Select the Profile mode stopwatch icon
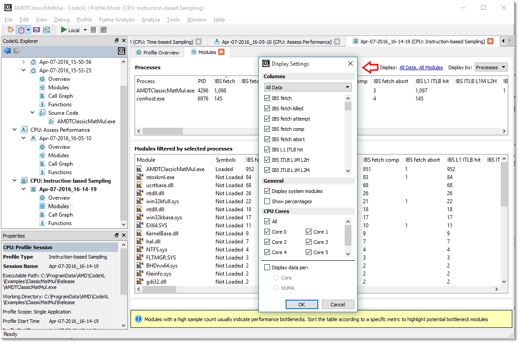 [21, 30]
